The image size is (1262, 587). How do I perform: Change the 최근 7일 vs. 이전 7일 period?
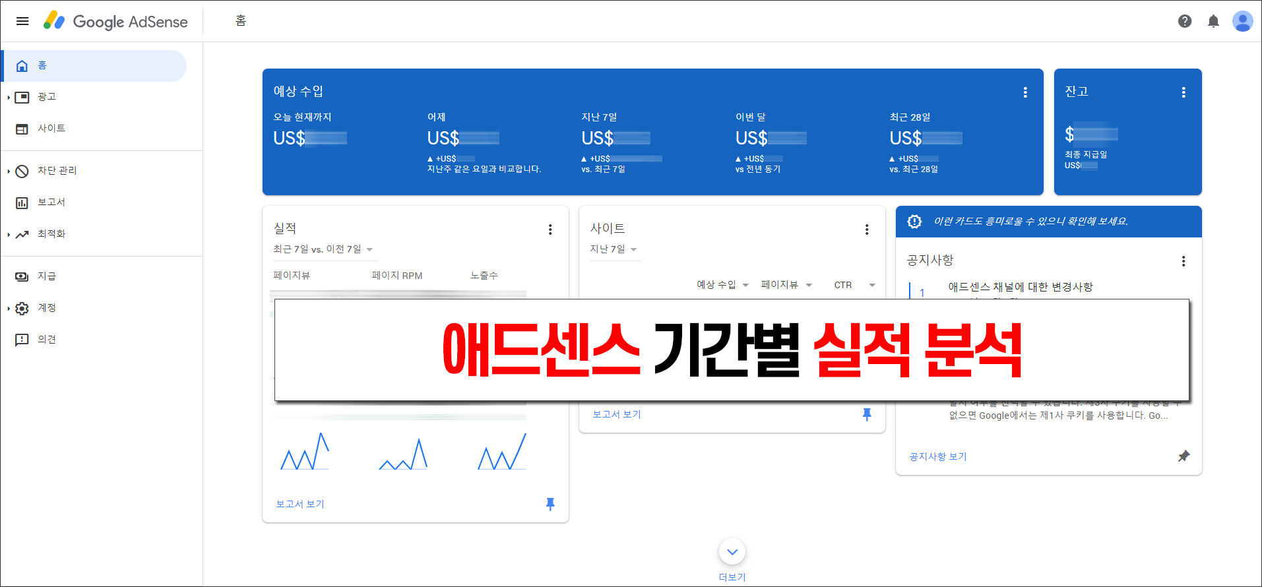point(324,249)
